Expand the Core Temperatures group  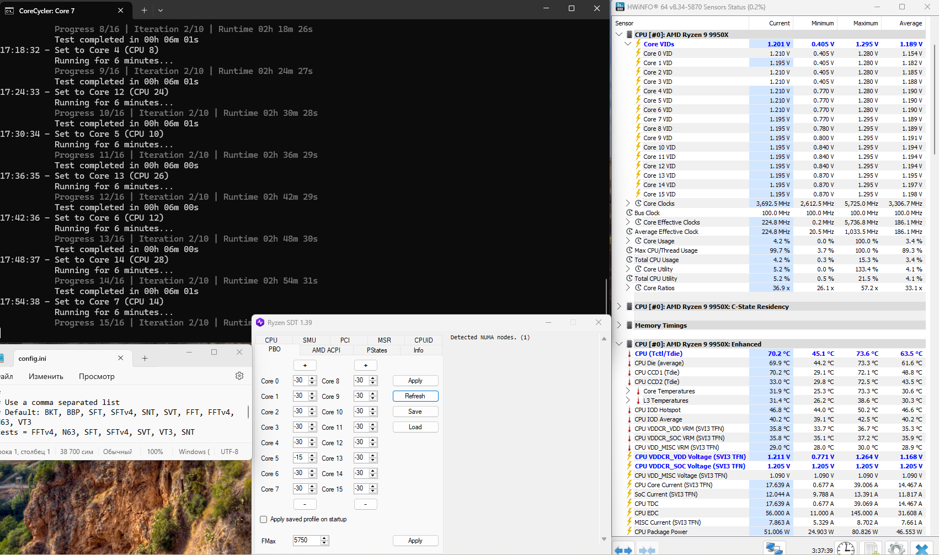click(x=628, y=391)
